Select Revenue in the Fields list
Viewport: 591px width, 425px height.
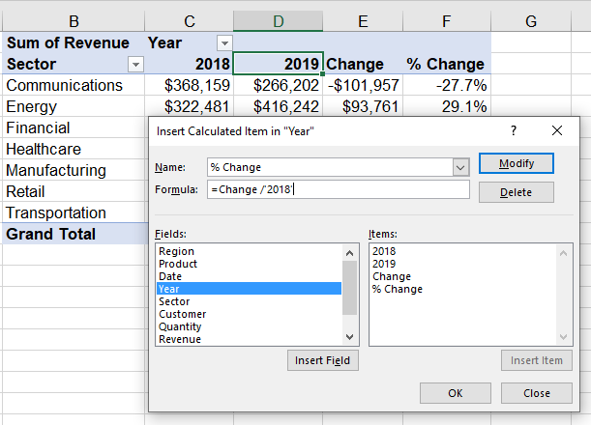(x=249, y=339)
